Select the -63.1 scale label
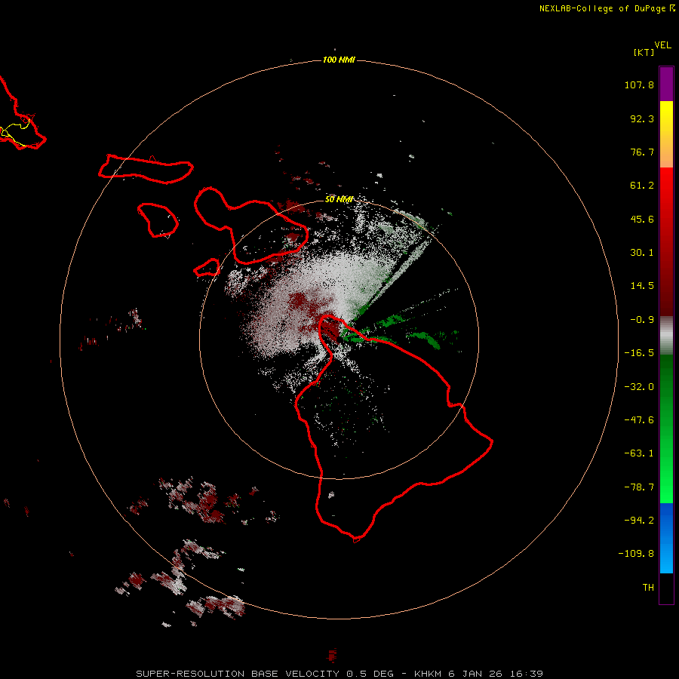 coord(639,453)
